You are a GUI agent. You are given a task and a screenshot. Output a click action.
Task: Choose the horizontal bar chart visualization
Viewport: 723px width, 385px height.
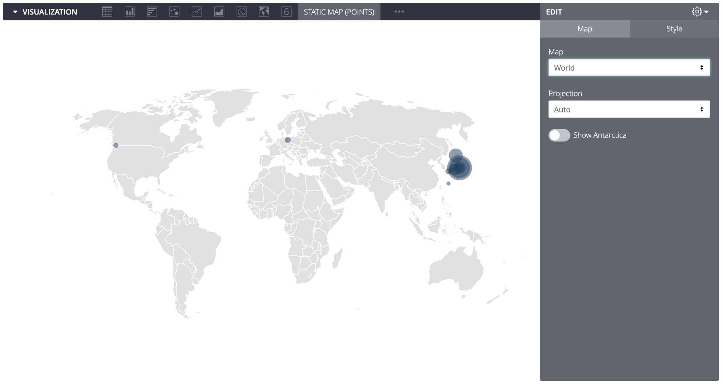coord(152,11)
